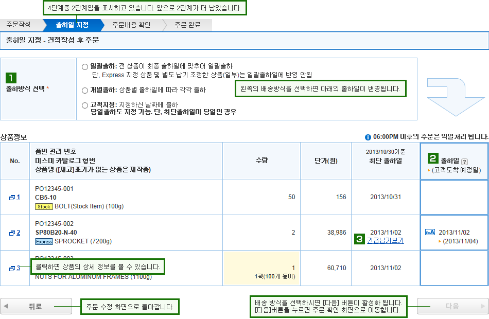This screenshot has width=489, height=319.
Task: Click the 주문 완료 step tab
Action: (x=187, y=25)
